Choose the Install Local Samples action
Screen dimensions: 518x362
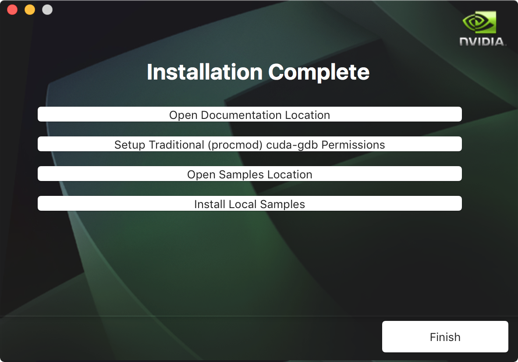coord(250,203)
